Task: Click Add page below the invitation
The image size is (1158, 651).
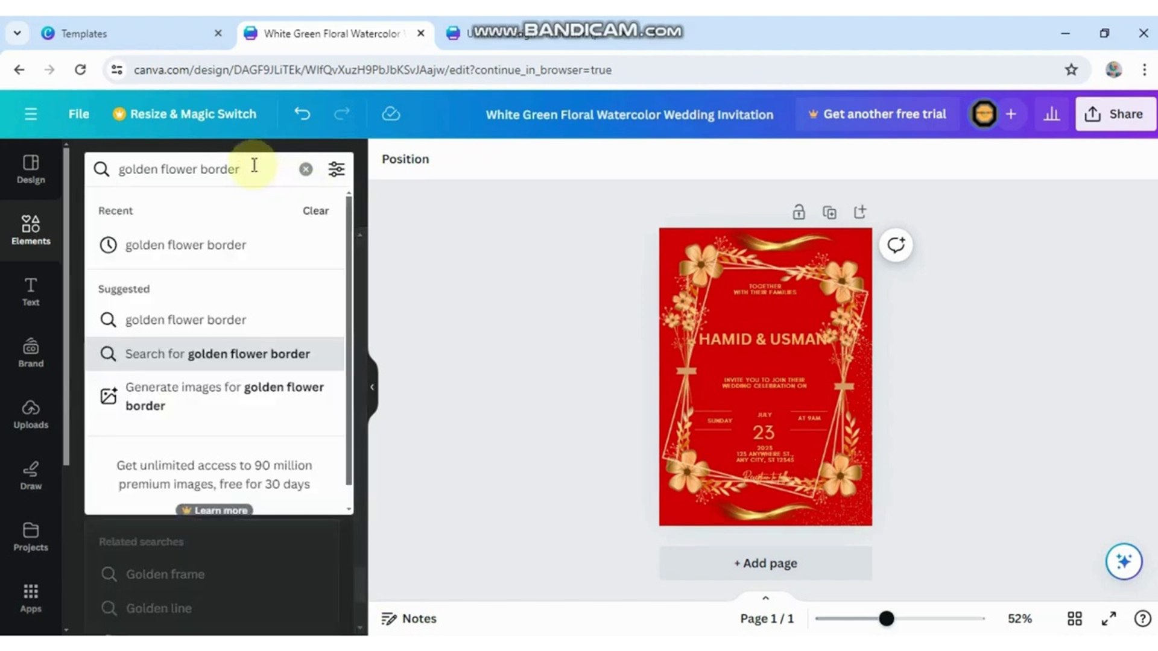Action: click(x=765, y=563)
